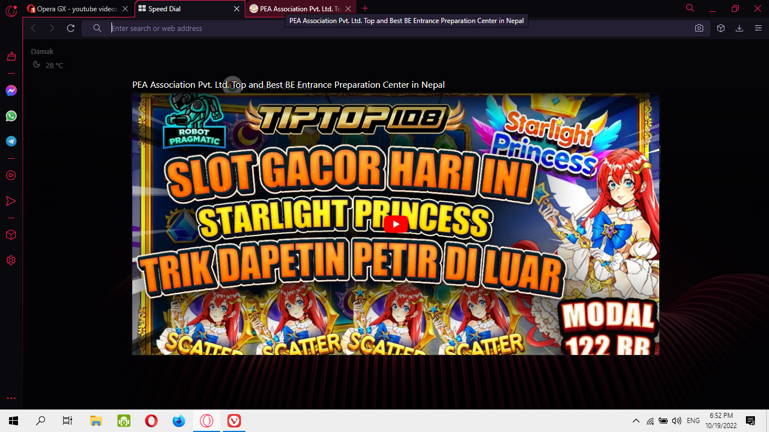The image size is (769, 432).
Task: Click the magnifier icon in address bar
Action: click(x=97, y=28)
